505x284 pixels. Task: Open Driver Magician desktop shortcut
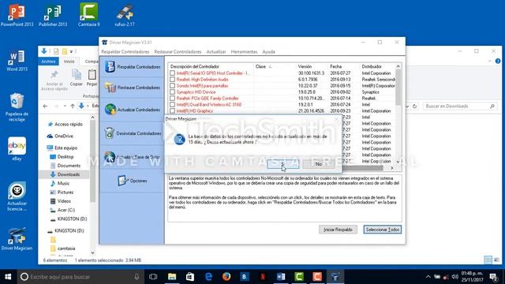click(17, 239)
